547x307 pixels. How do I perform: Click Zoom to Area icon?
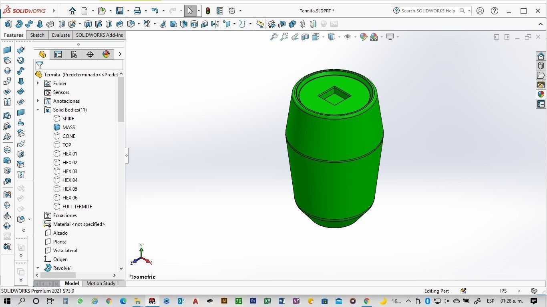284,37
